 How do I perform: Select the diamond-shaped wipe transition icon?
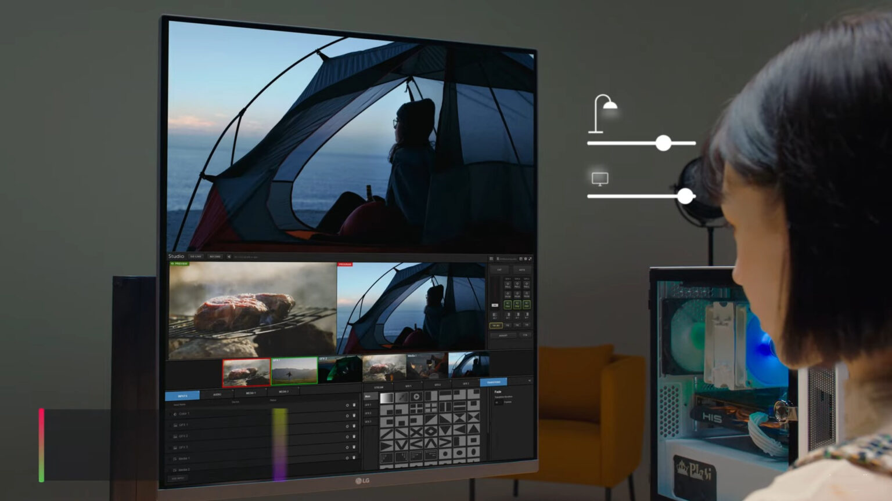pyautogui.click(x=430, y=432)
